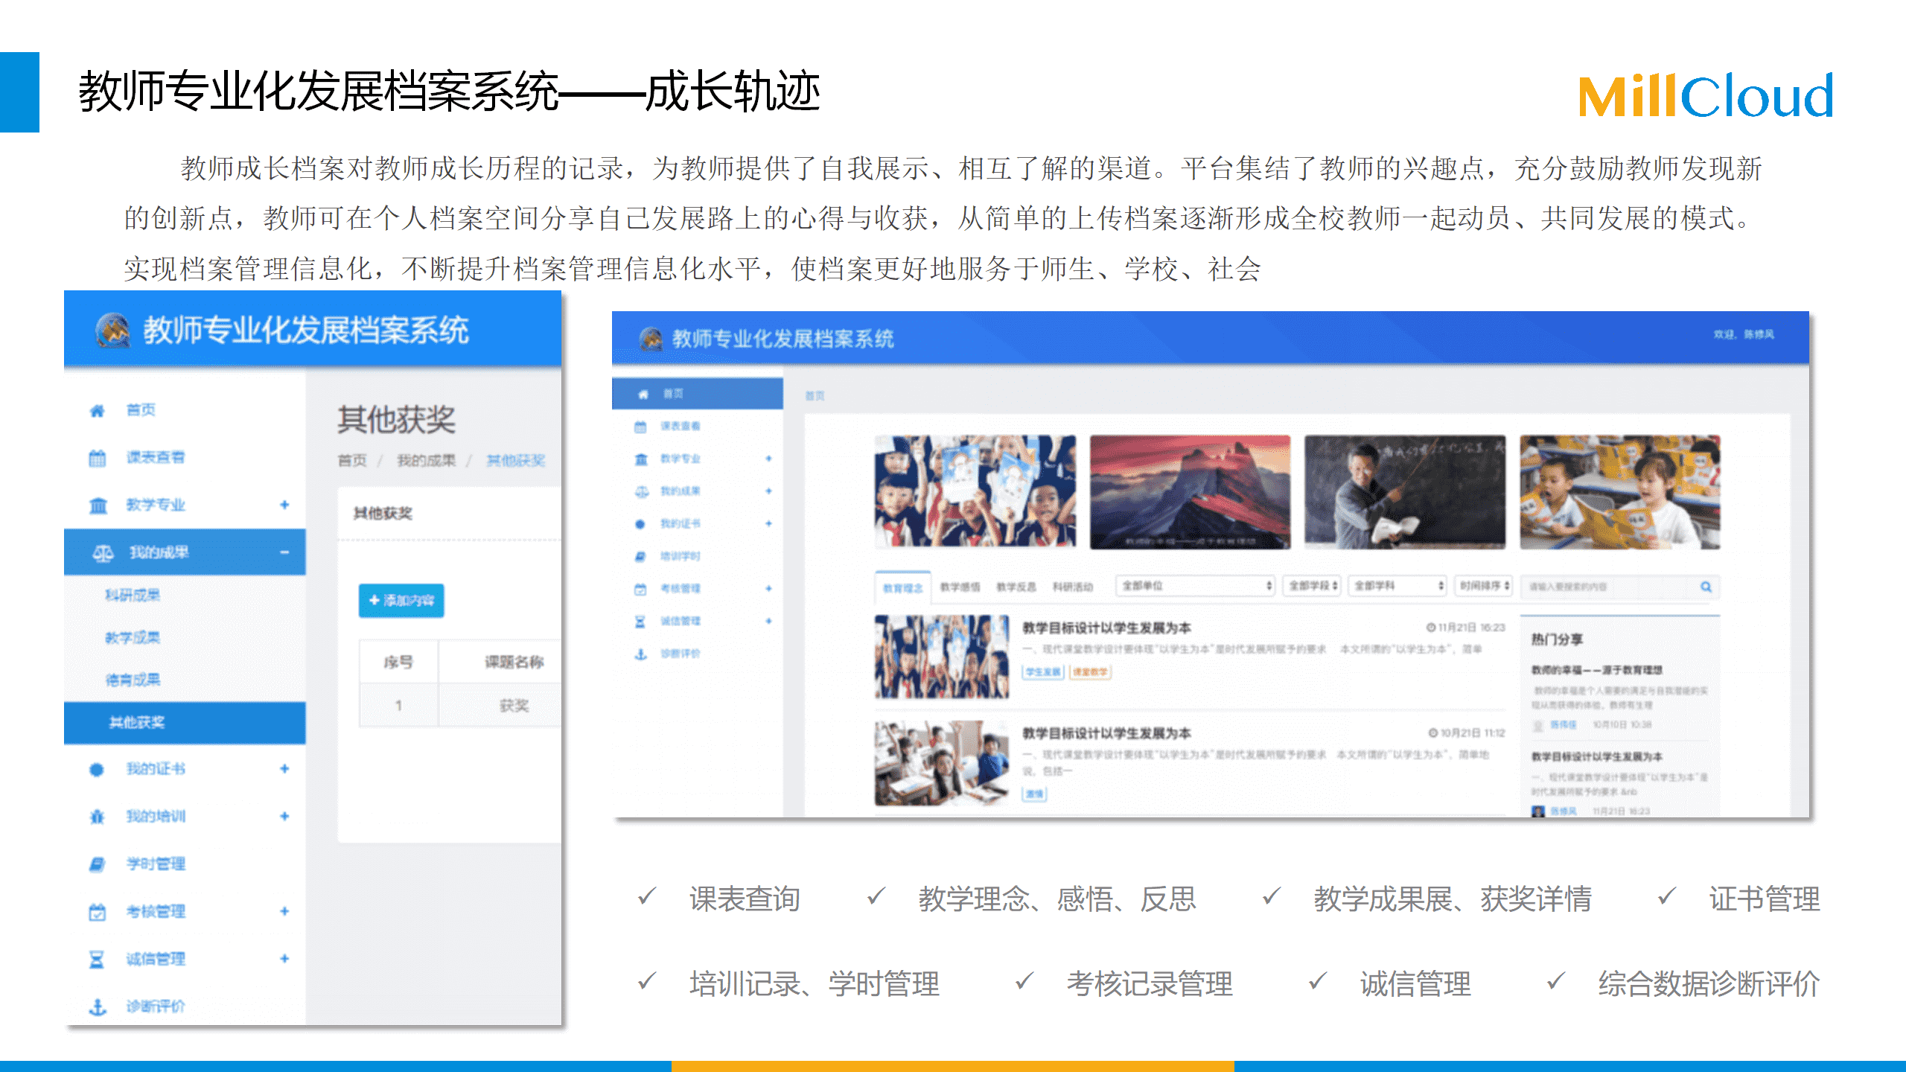Click the bank icon beside 教学专业
Screen dimensions: 1906x1072
point(98,505)
